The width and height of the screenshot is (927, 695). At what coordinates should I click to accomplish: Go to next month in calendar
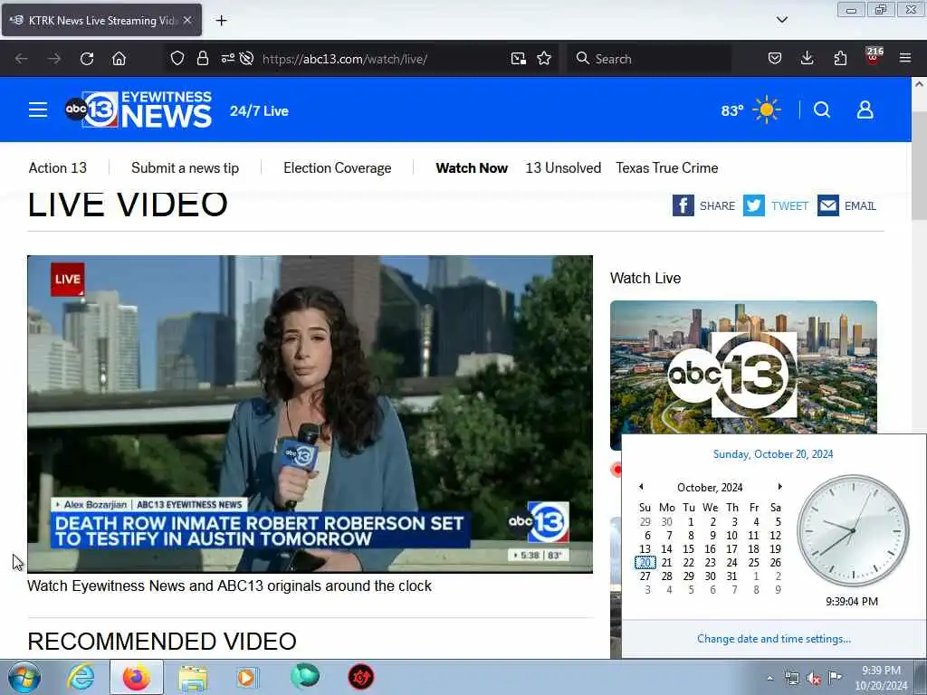pyautogui.click(x=779, y=486)
